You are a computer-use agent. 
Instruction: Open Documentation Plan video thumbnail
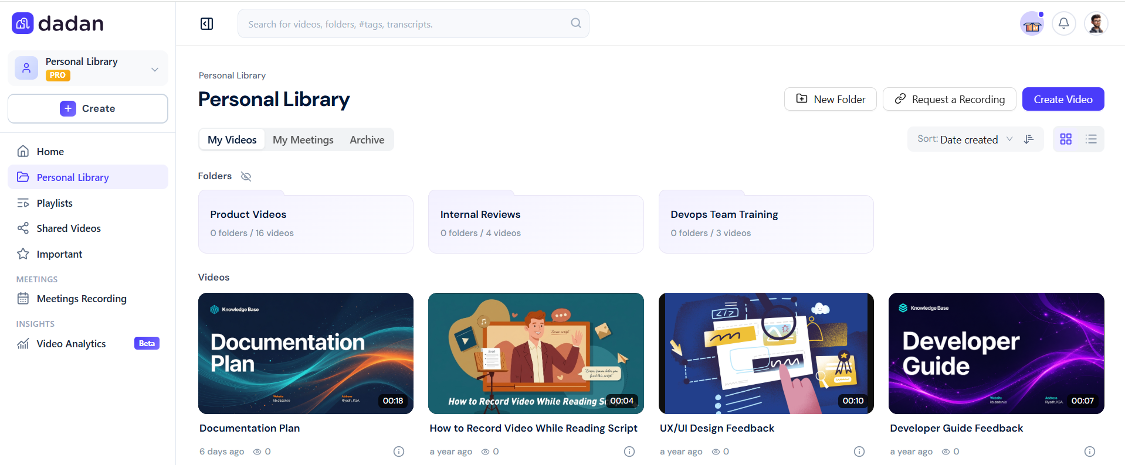coord(306,353)
